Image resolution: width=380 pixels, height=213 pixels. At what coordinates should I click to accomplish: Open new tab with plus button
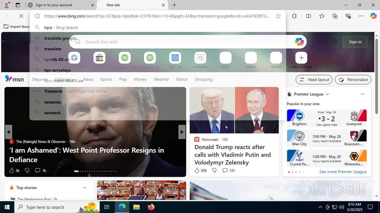tap(175, 5)
